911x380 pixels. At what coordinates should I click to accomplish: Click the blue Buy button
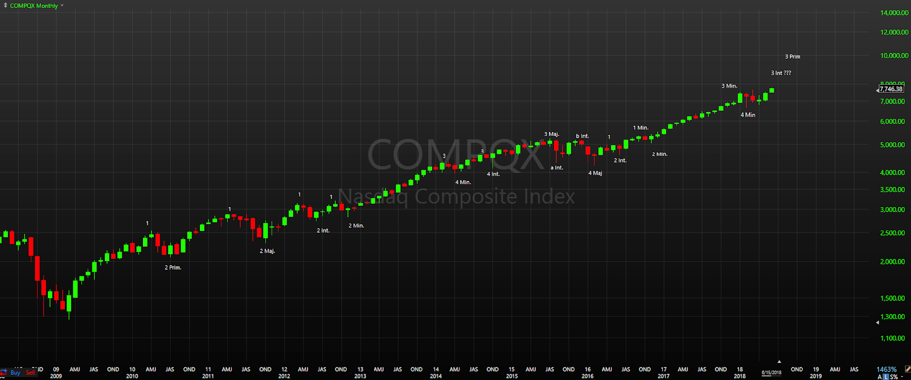pyautogui.click(x=15, y=373)
